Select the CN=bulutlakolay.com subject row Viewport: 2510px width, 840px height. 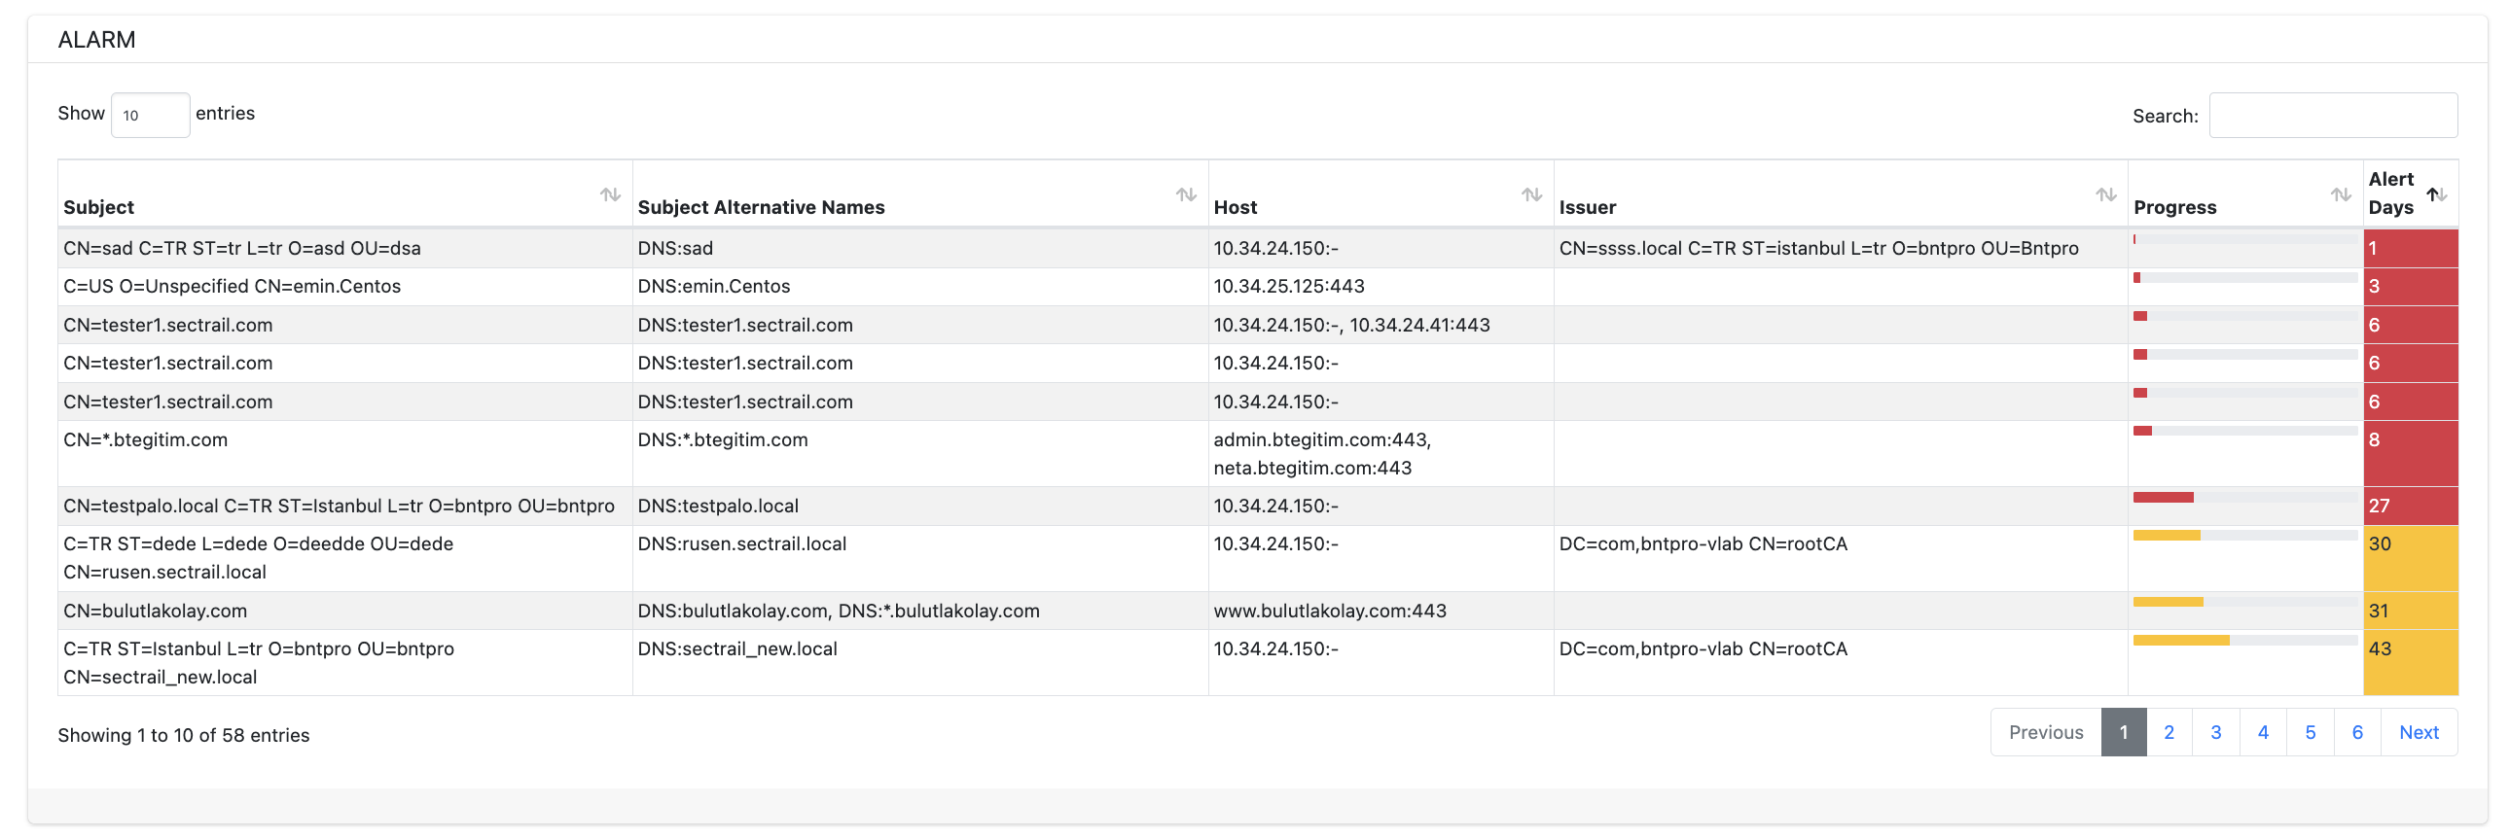coord(156,611)
